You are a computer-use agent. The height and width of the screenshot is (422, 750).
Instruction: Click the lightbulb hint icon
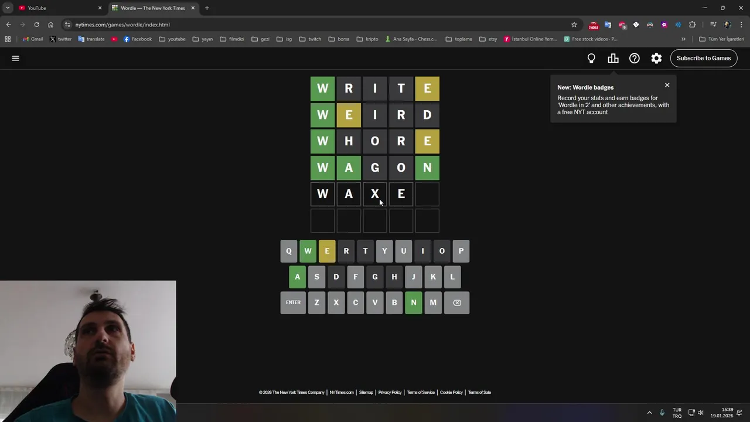tap(591, 58)
